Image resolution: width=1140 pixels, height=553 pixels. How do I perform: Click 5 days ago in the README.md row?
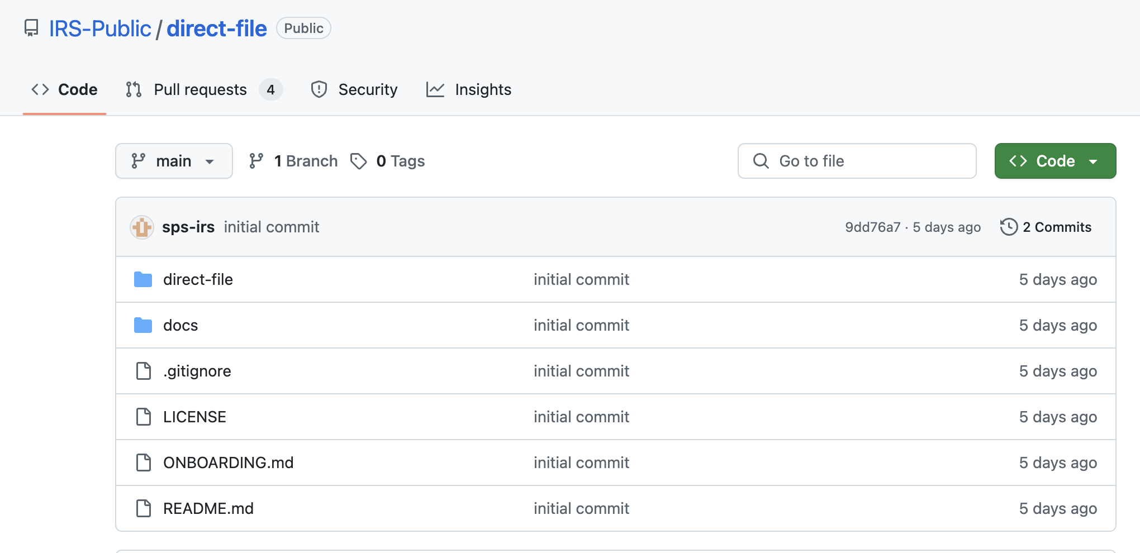click(1058, 508)
